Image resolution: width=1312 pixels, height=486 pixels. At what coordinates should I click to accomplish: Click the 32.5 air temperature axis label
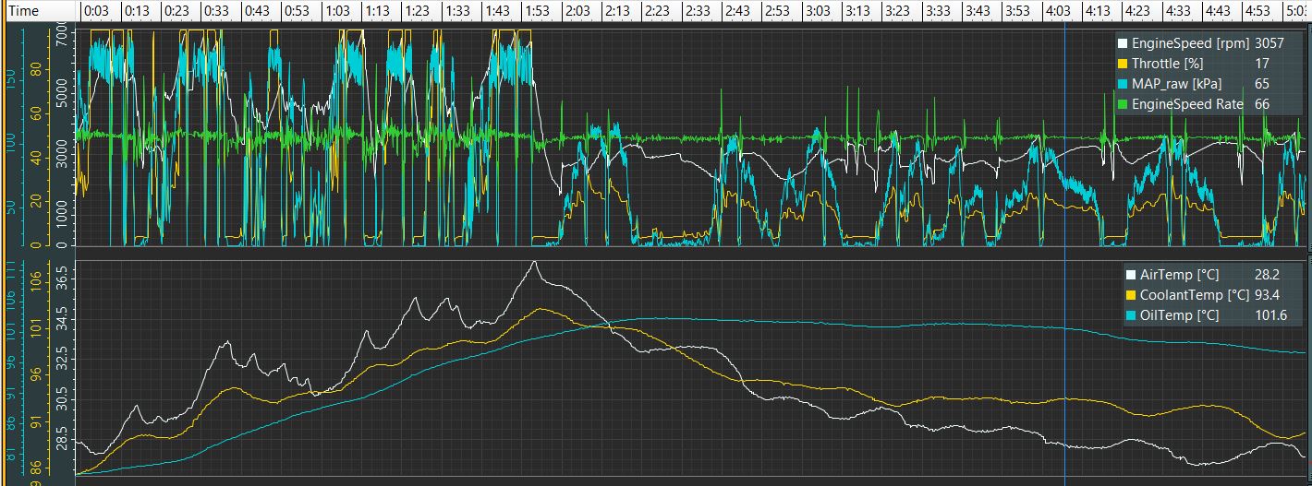61,358
